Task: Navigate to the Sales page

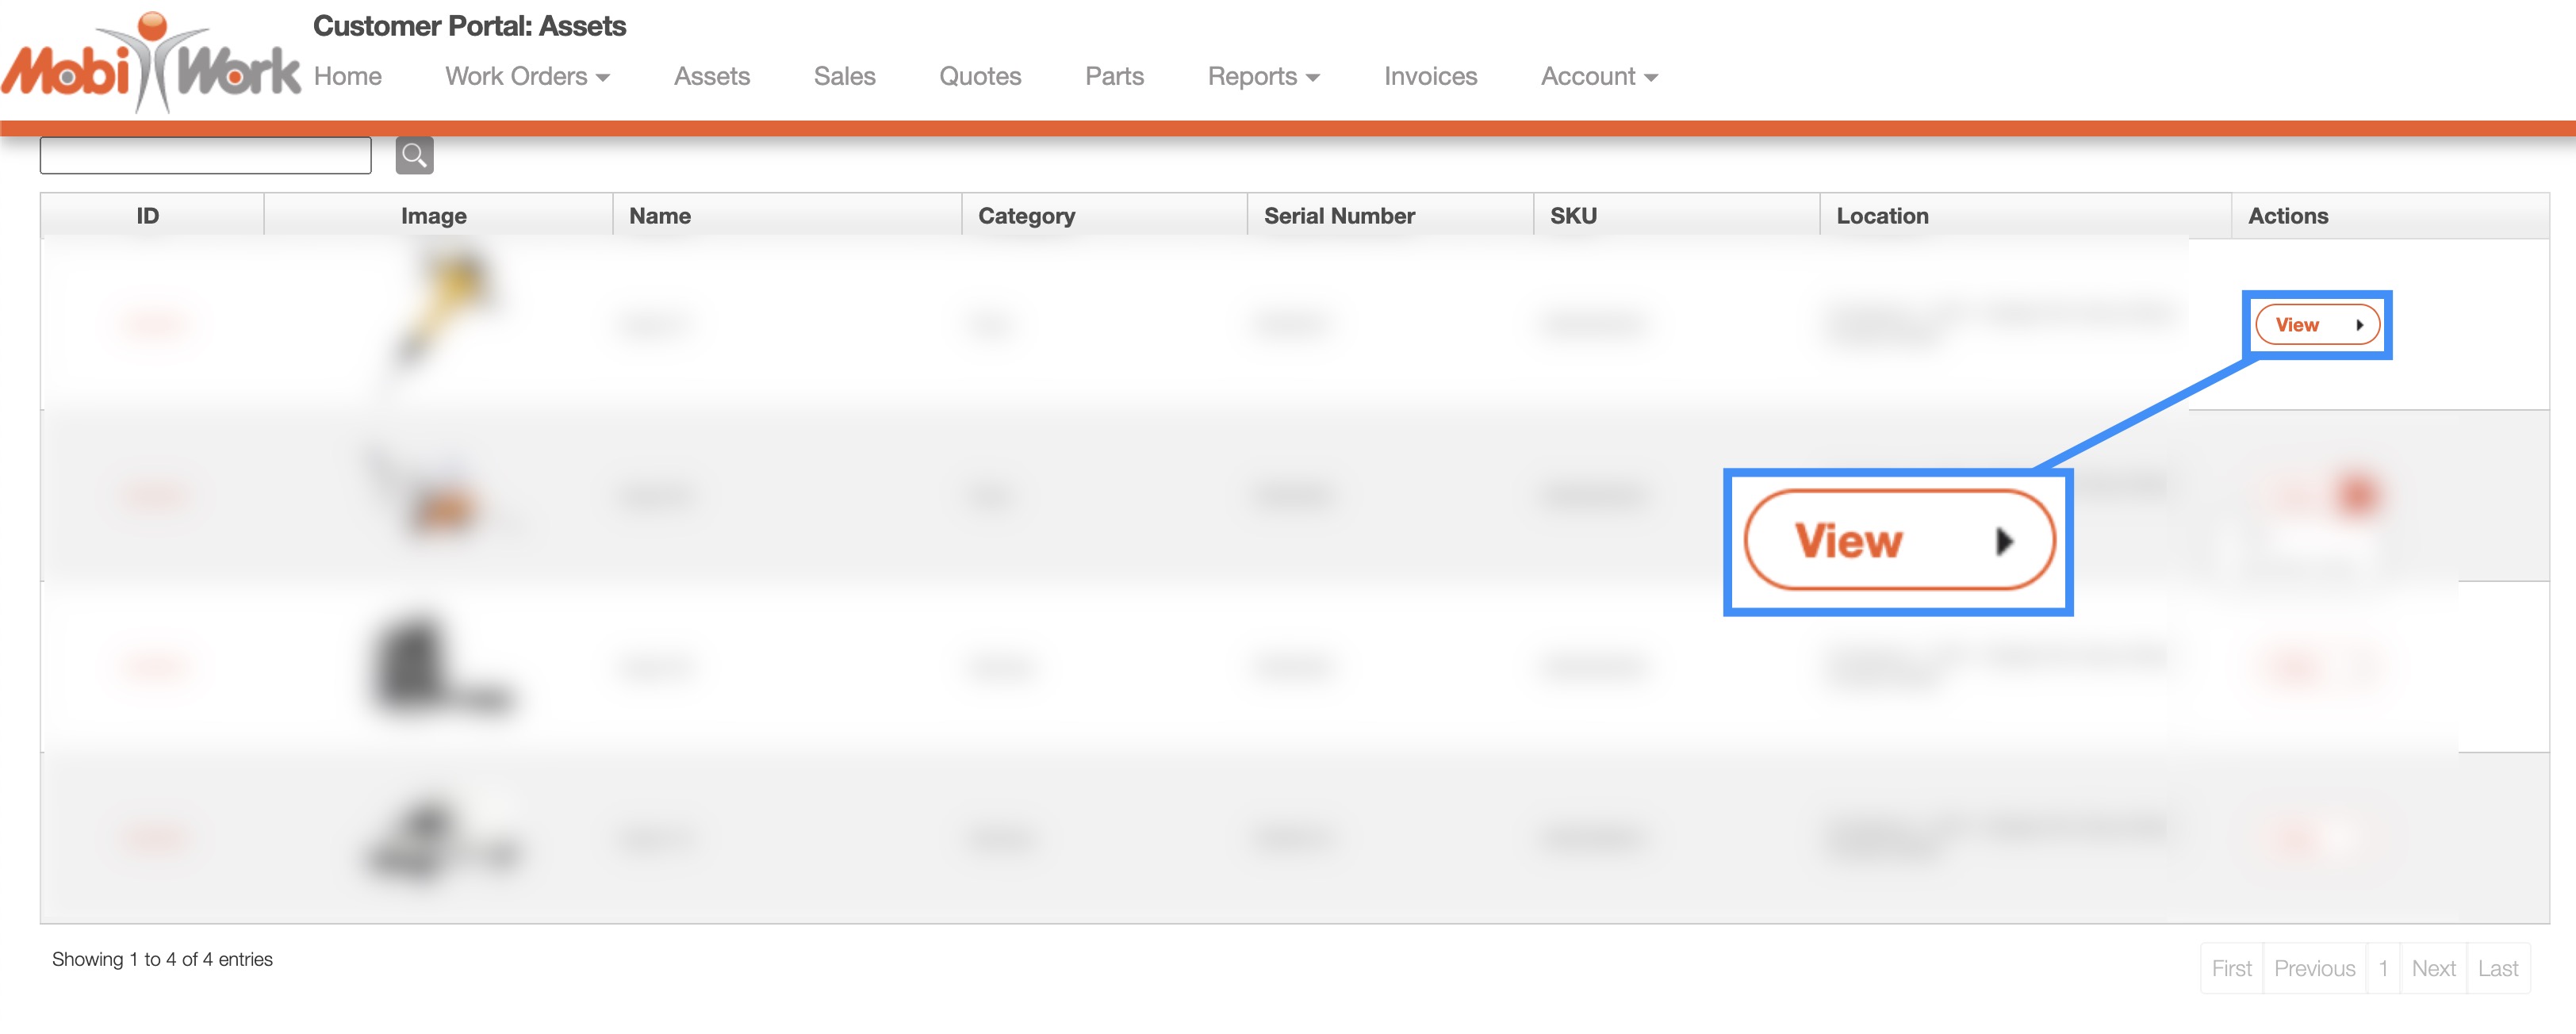Action: (x=844, y=77)
